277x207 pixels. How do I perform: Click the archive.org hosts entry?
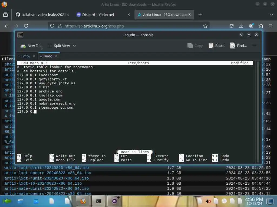point(40,91)
